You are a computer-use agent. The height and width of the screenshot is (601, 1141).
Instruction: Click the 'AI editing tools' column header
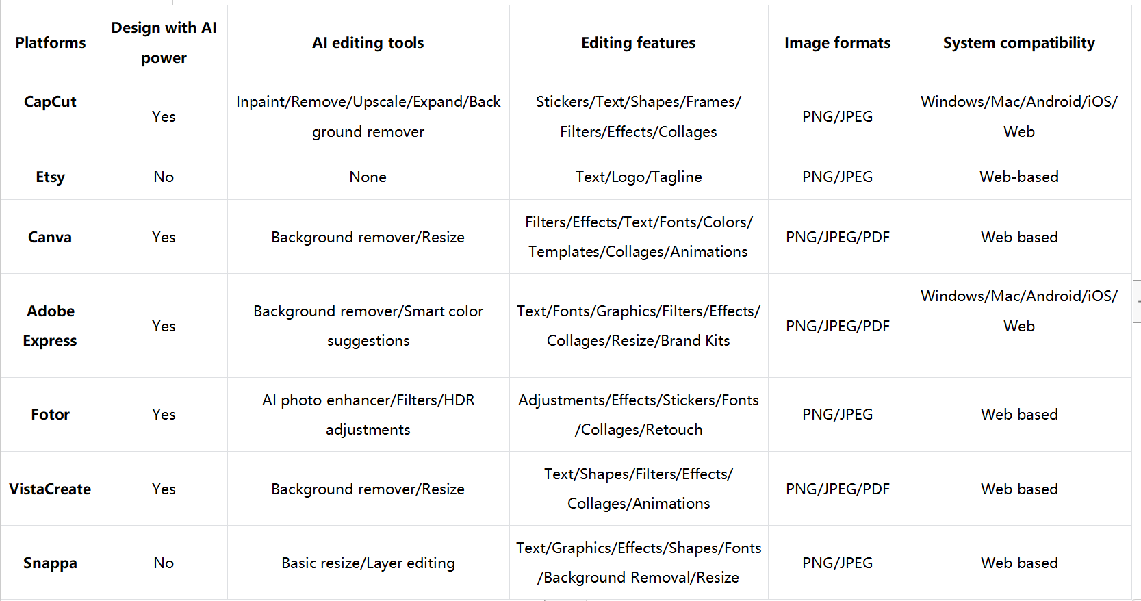368,42
